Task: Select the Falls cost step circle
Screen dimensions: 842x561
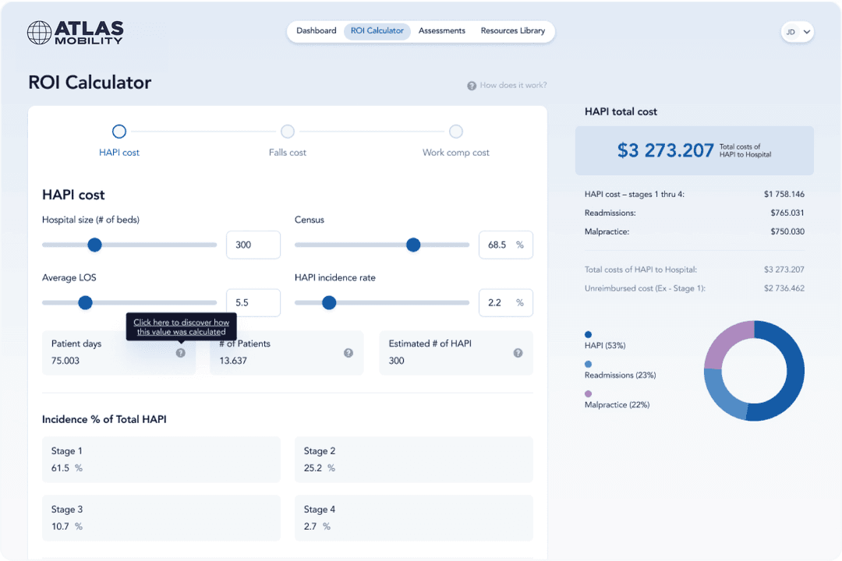Action: [x=288, y=132]
